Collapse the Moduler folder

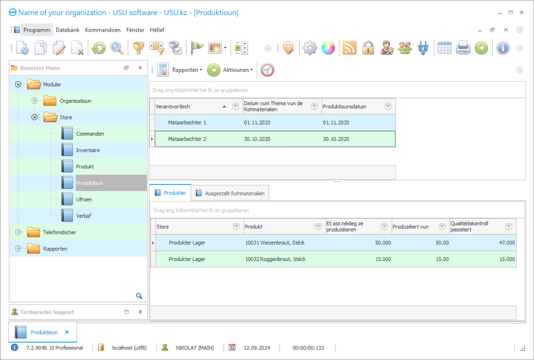(18, 84)
